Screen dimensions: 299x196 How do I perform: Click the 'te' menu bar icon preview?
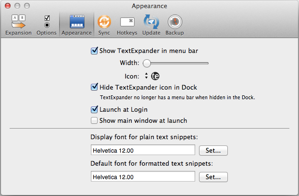coord(155,76)
